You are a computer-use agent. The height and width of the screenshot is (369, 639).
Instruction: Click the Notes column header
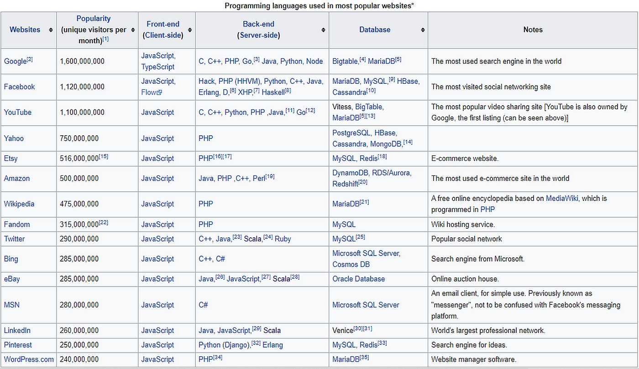[533, 30]
